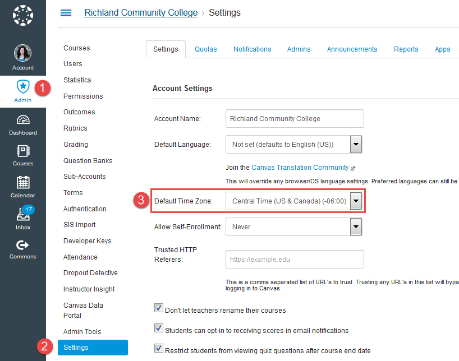Click the "Default Time Zone:" label
The image size is (459, 361).
(x=183, y=201)
